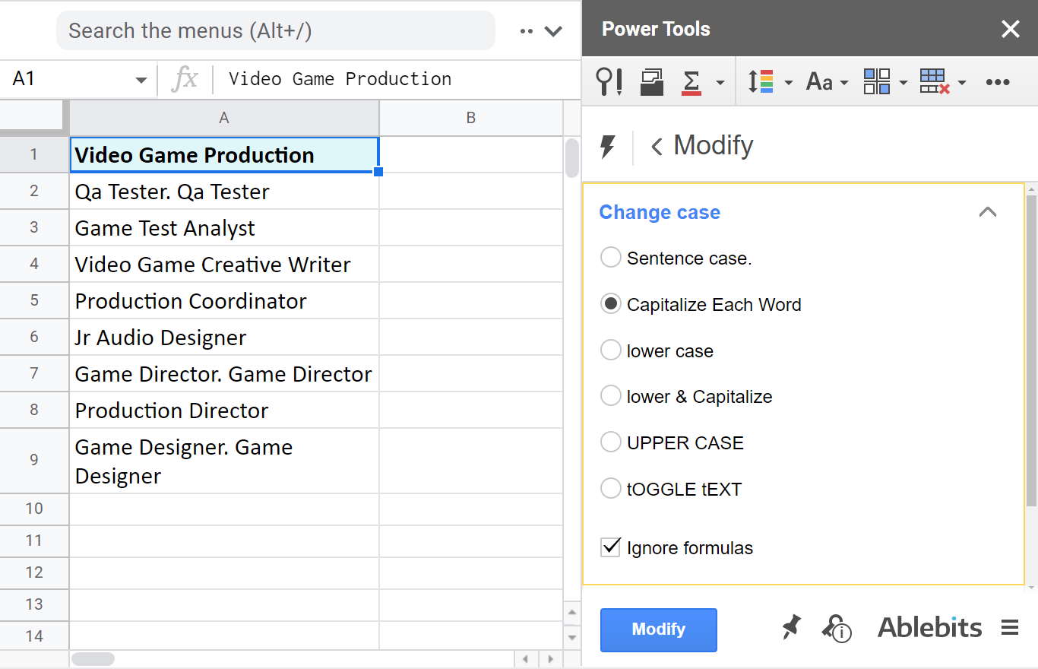Screen dimensions: 1038x669
Task: Click the Search the menus field
Action: [274, 30]
